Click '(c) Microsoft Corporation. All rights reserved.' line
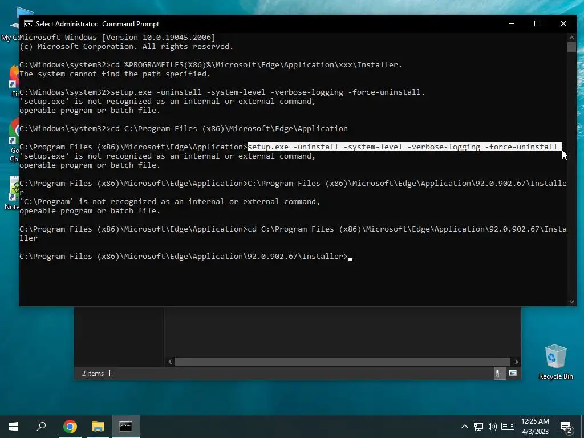 coord(127,47)
